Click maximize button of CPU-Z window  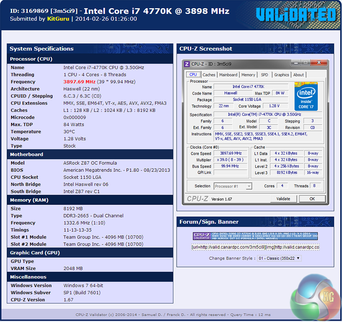pos(305,63)
